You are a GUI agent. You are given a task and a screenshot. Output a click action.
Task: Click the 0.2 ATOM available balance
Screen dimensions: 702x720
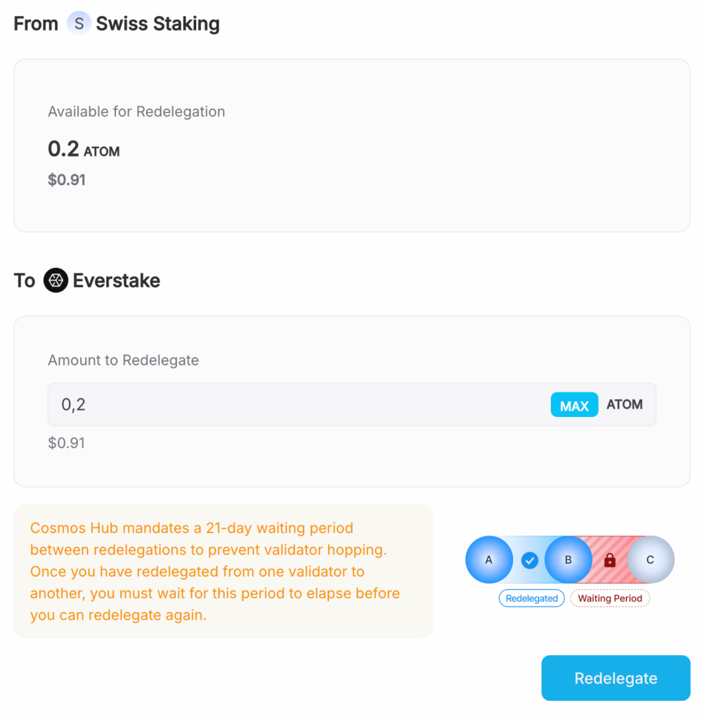pos(84,149)
